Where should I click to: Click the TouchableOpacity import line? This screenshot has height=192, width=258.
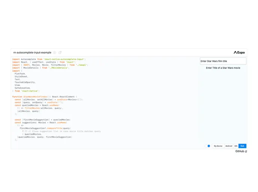coord(25,82)
